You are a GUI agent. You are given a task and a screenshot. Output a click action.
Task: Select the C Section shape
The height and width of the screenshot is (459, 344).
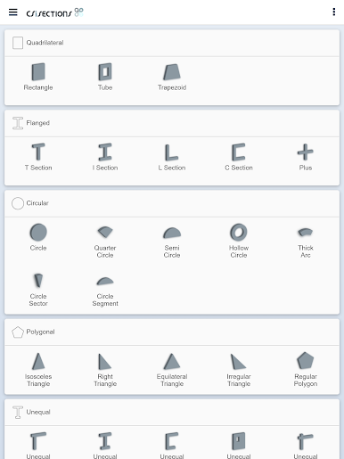(239, 157)
